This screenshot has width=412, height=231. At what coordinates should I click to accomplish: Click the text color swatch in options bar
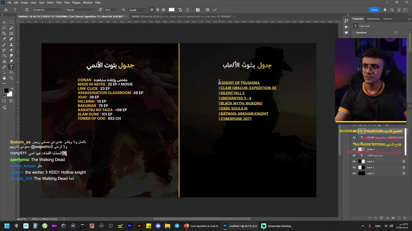coord(172,10)
